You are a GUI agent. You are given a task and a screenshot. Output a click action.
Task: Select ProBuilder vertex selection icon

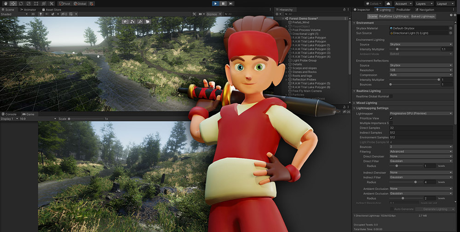tap(132, 22)
